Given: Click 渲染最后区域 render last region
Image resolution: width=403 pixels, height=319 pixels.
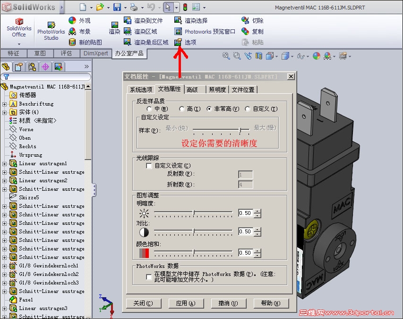Looking at the screenshot, I should point(146,42).
